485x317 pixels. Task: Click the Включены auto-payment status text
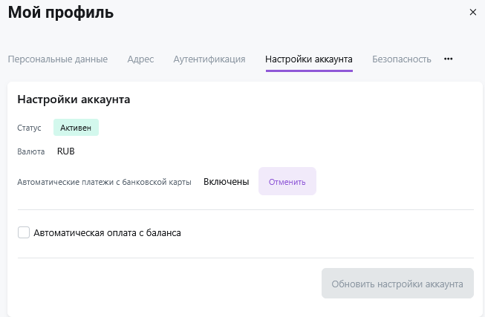tap(226, 182)
